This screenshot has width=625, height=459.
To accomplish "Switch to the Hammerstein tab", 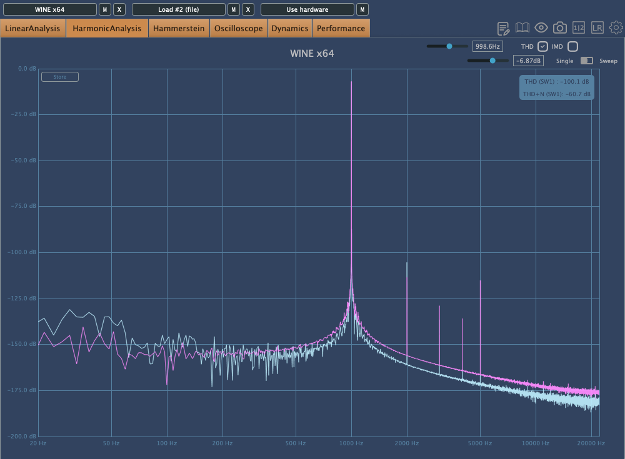I will (x=179, y=28).
